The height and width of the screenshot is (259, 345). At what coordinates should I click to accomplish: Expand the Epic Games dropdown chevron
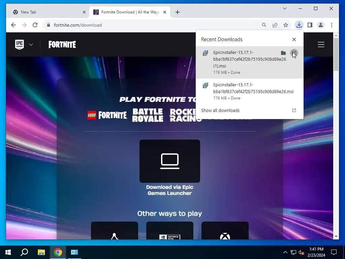coord(31,45)
